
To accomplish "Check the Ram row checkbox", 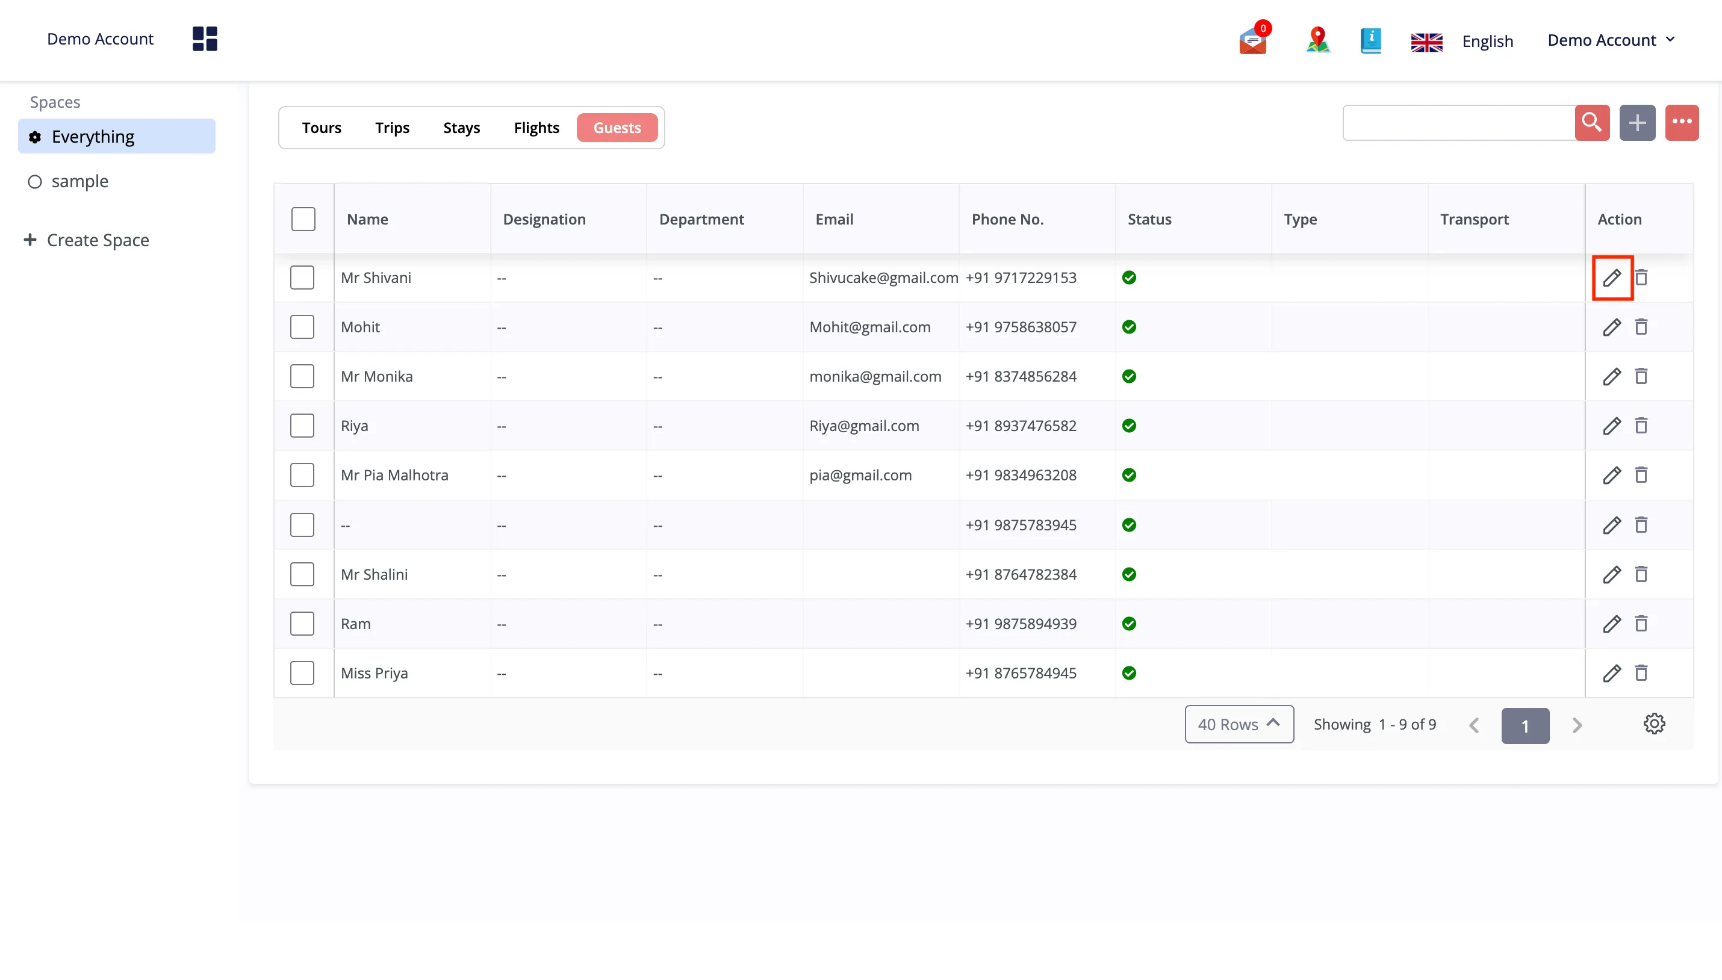I will [302, 624].
